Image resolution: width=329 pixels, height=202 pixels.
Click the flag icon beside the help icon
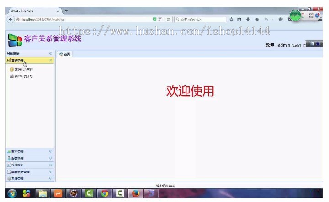tap(312, 43)
